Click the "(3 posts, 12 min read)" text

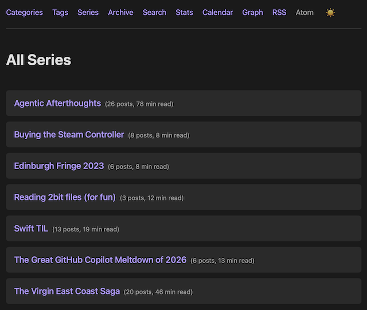pyautogui.click(x=151, y=198)
